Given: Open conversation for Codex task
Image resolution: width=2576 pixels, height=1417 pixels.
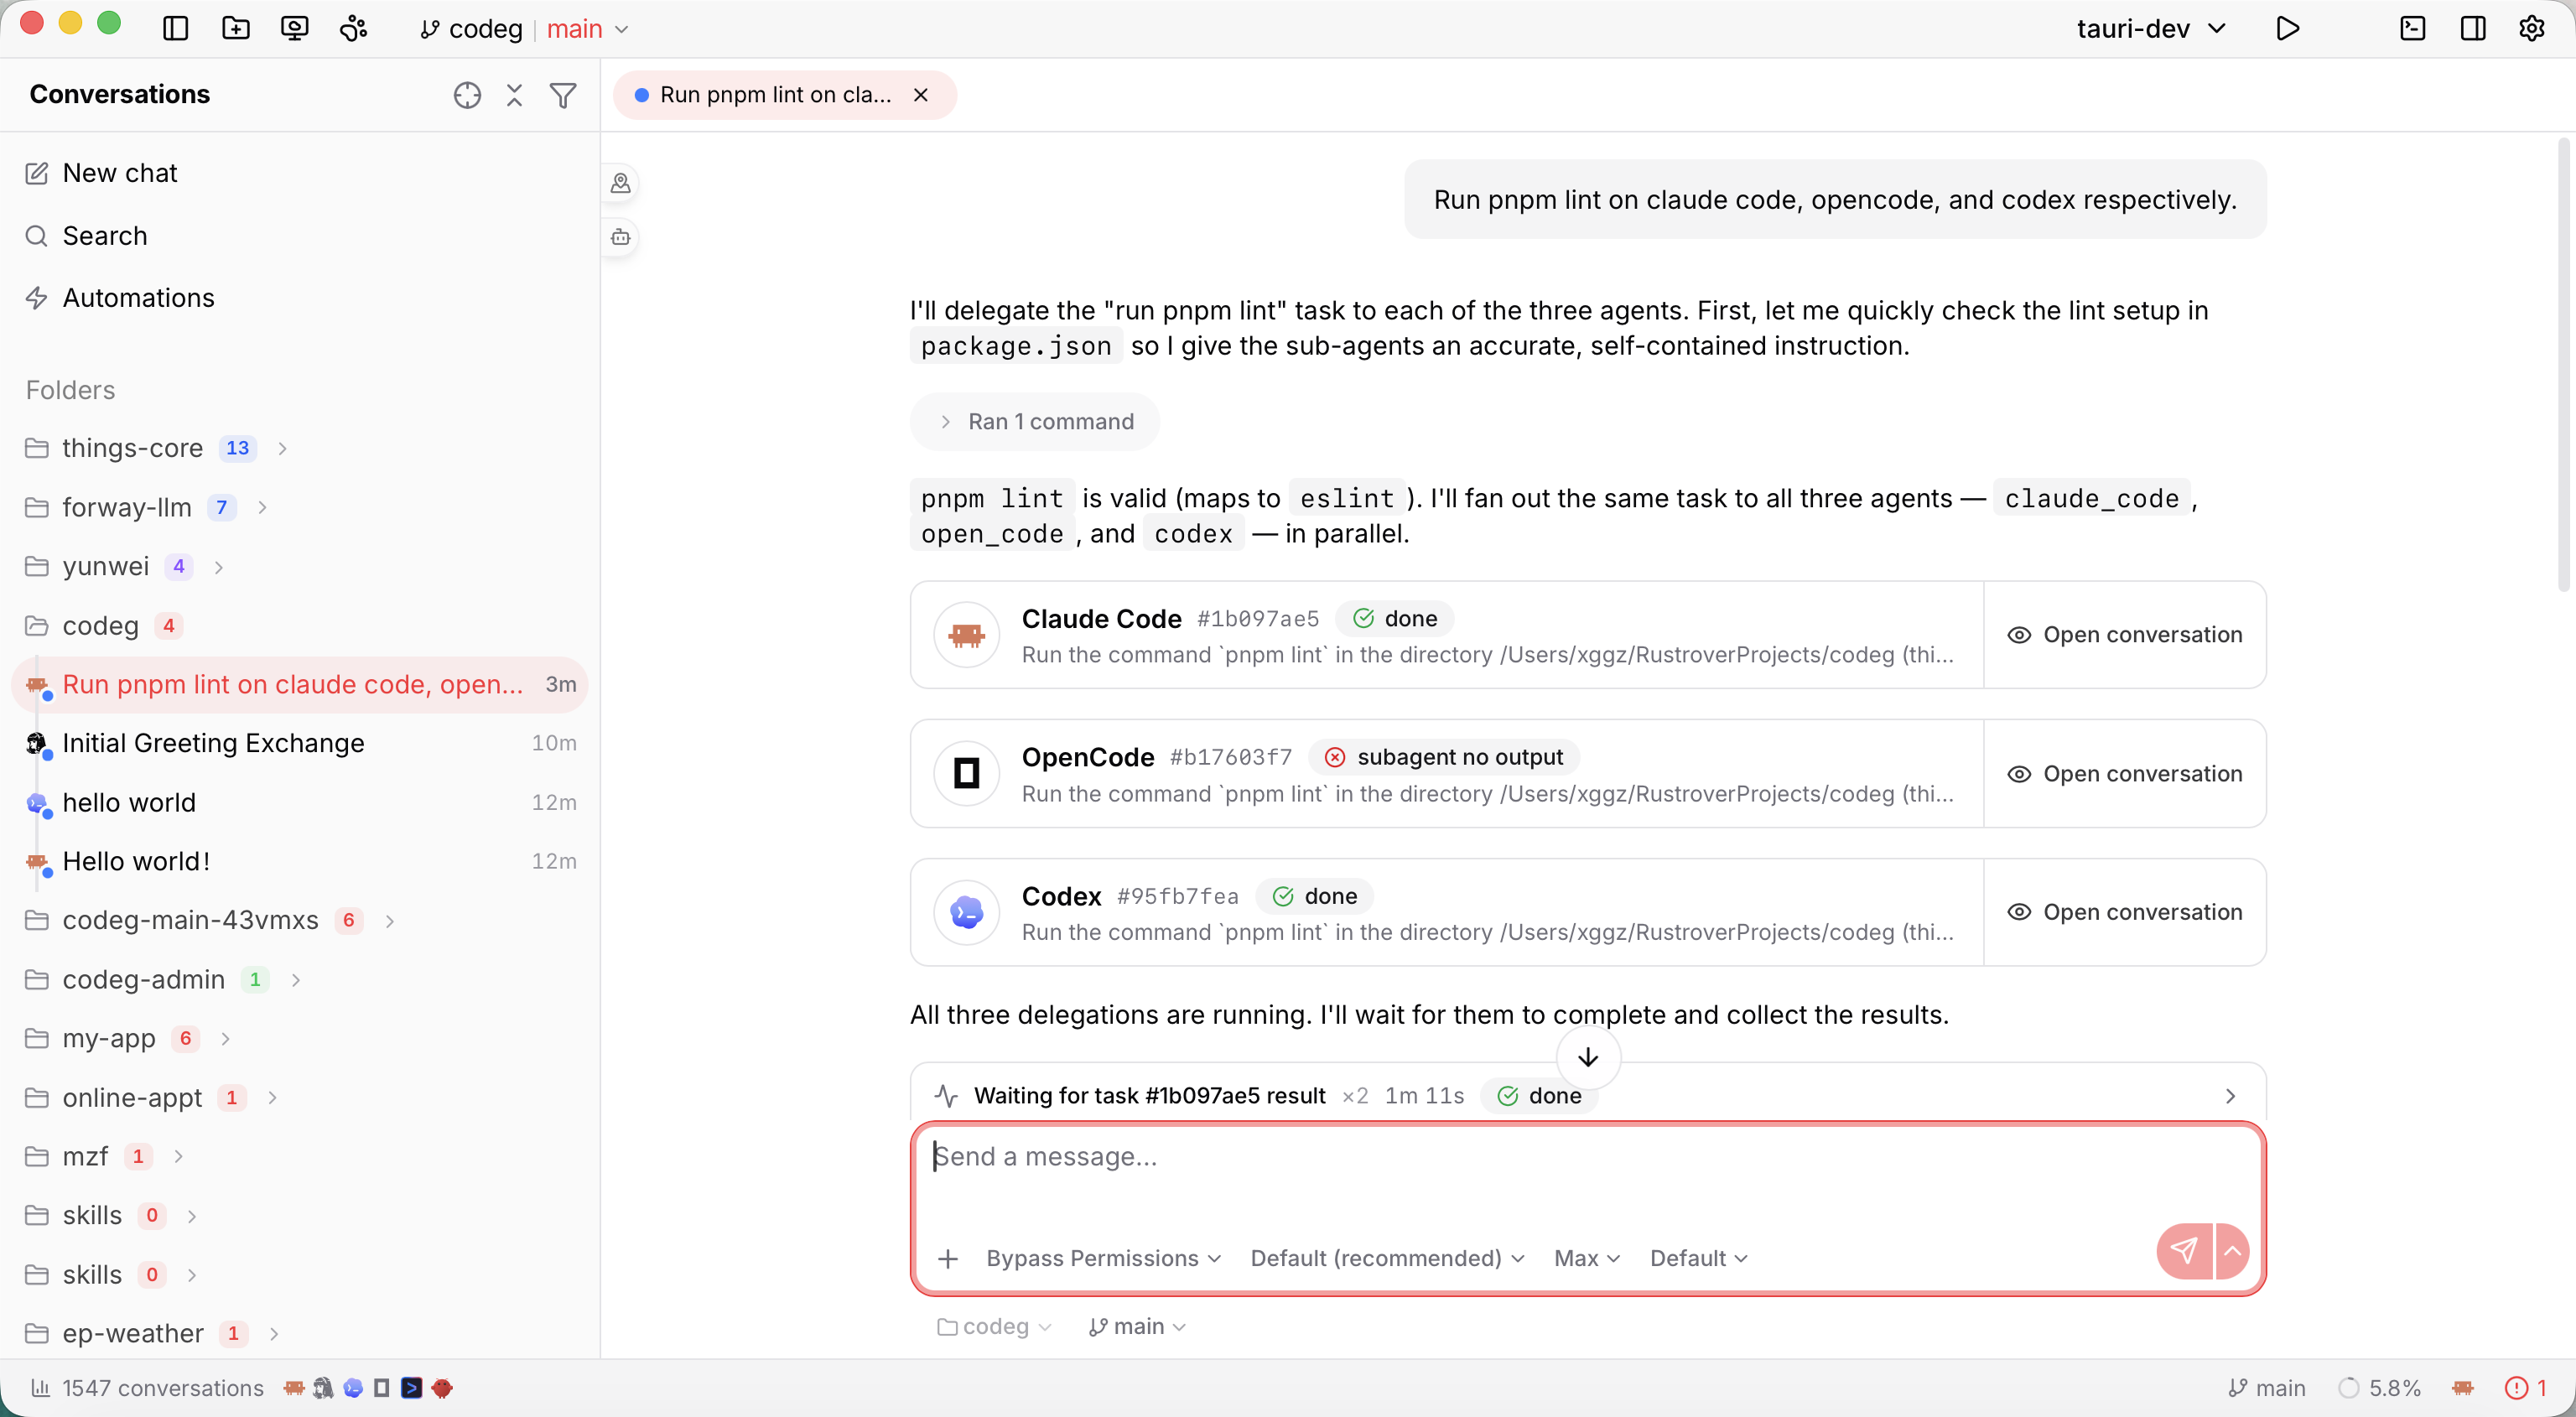Looking at the screenshot, I should click(x=2125, y=912).
